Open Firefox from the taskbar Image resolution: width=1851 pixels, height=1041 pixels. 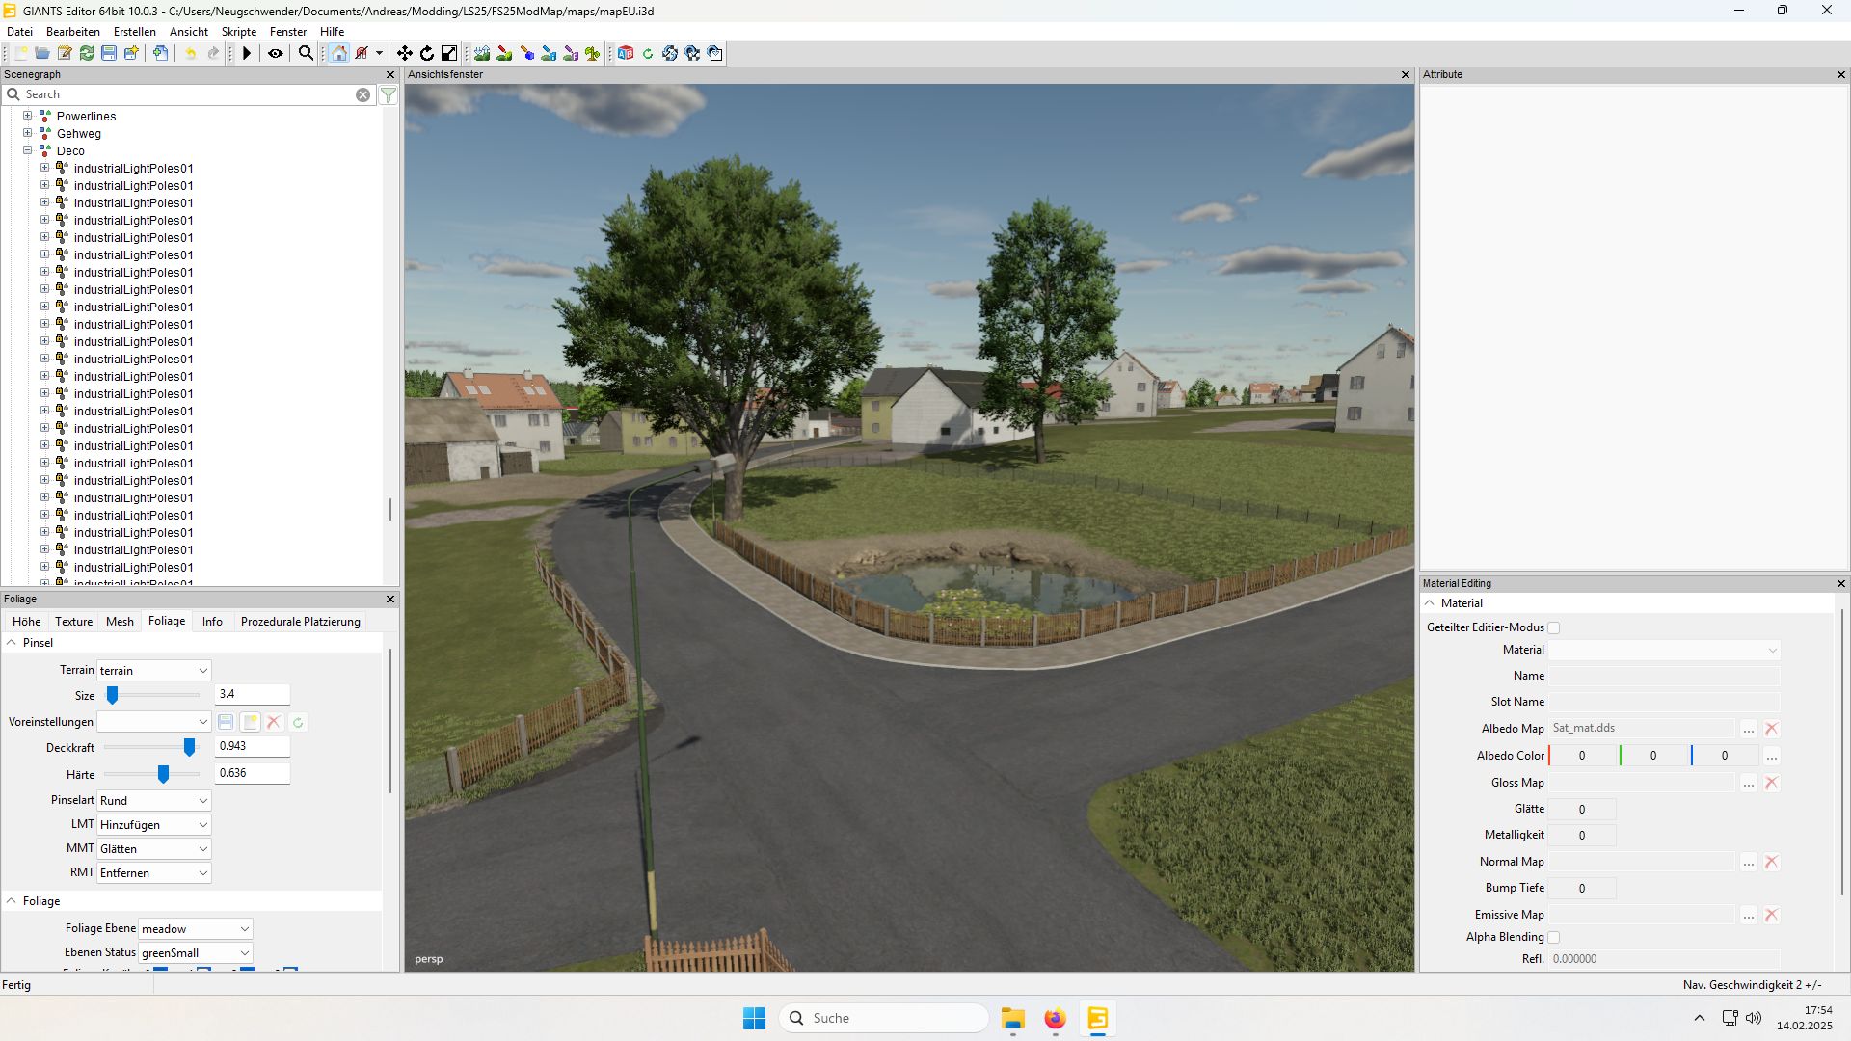coord(1056,1019)
